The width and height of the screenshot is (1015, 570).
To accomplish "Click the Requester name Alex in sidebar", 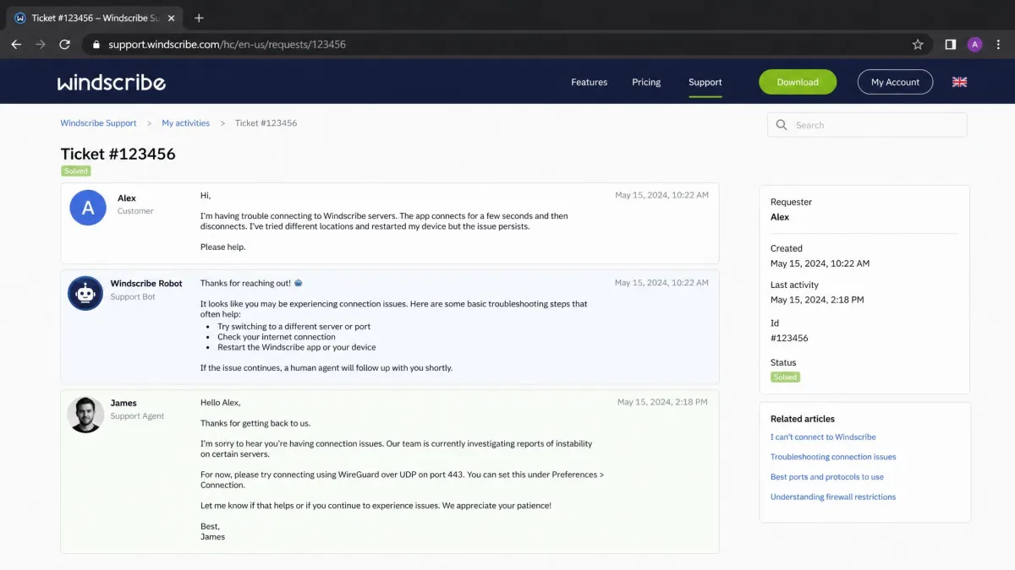I will click(780, 217).
